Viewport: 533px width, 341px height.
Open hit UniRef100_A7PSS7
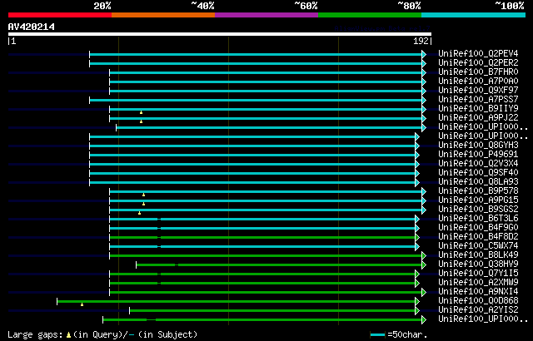click(x=478, y=100)
